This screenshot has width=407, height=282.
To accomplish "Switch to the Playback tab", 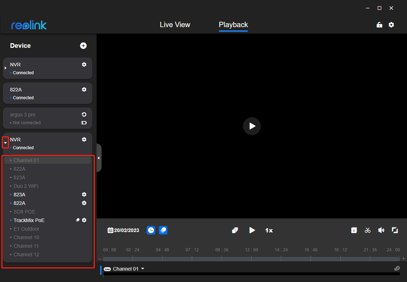I will [x=233, y=25].
